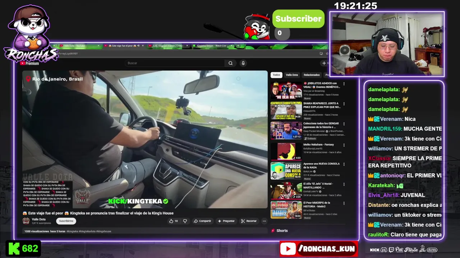The height and width of the screenshot is (258, 460).
Task: Open options menu for SHAKA REAPARECE video
Action: pos(344,104)
